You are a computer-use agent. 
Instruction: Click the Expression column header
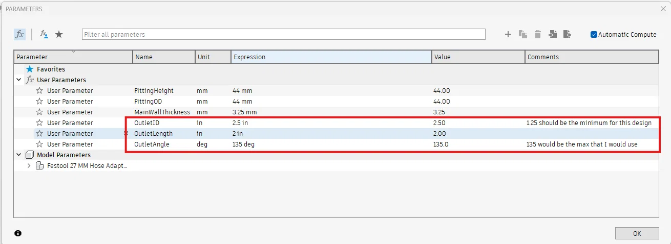pos(331,57)
